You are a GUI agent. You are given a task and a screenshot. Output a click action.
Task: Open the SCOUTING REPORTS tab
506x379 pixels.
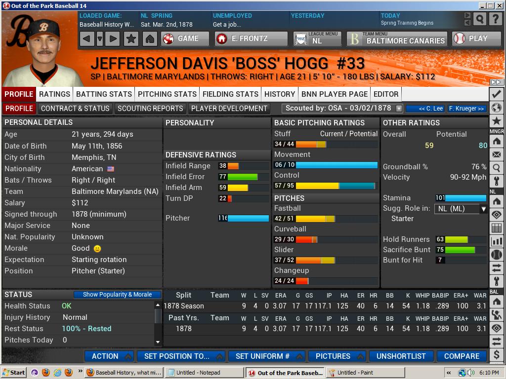(x=151, y=109)
